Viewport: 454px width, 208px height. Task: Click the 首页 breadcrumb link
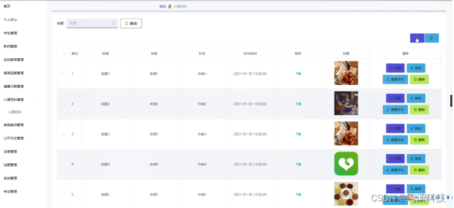tap(163, 6)
